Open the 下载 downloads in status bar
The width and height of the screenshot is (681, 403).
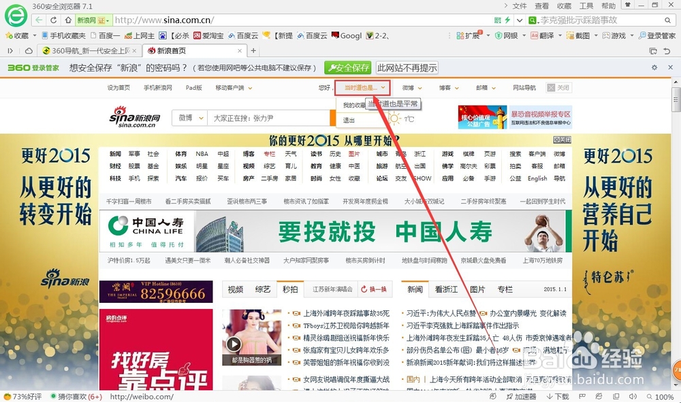558,396
